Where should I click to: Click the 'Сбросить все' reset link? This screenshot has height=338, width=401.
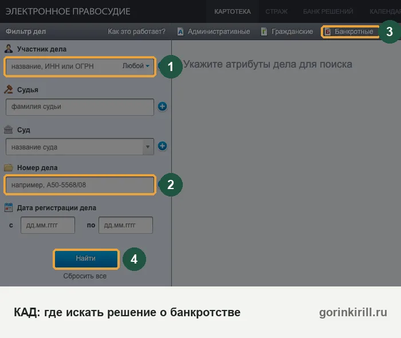click(85, 276)
